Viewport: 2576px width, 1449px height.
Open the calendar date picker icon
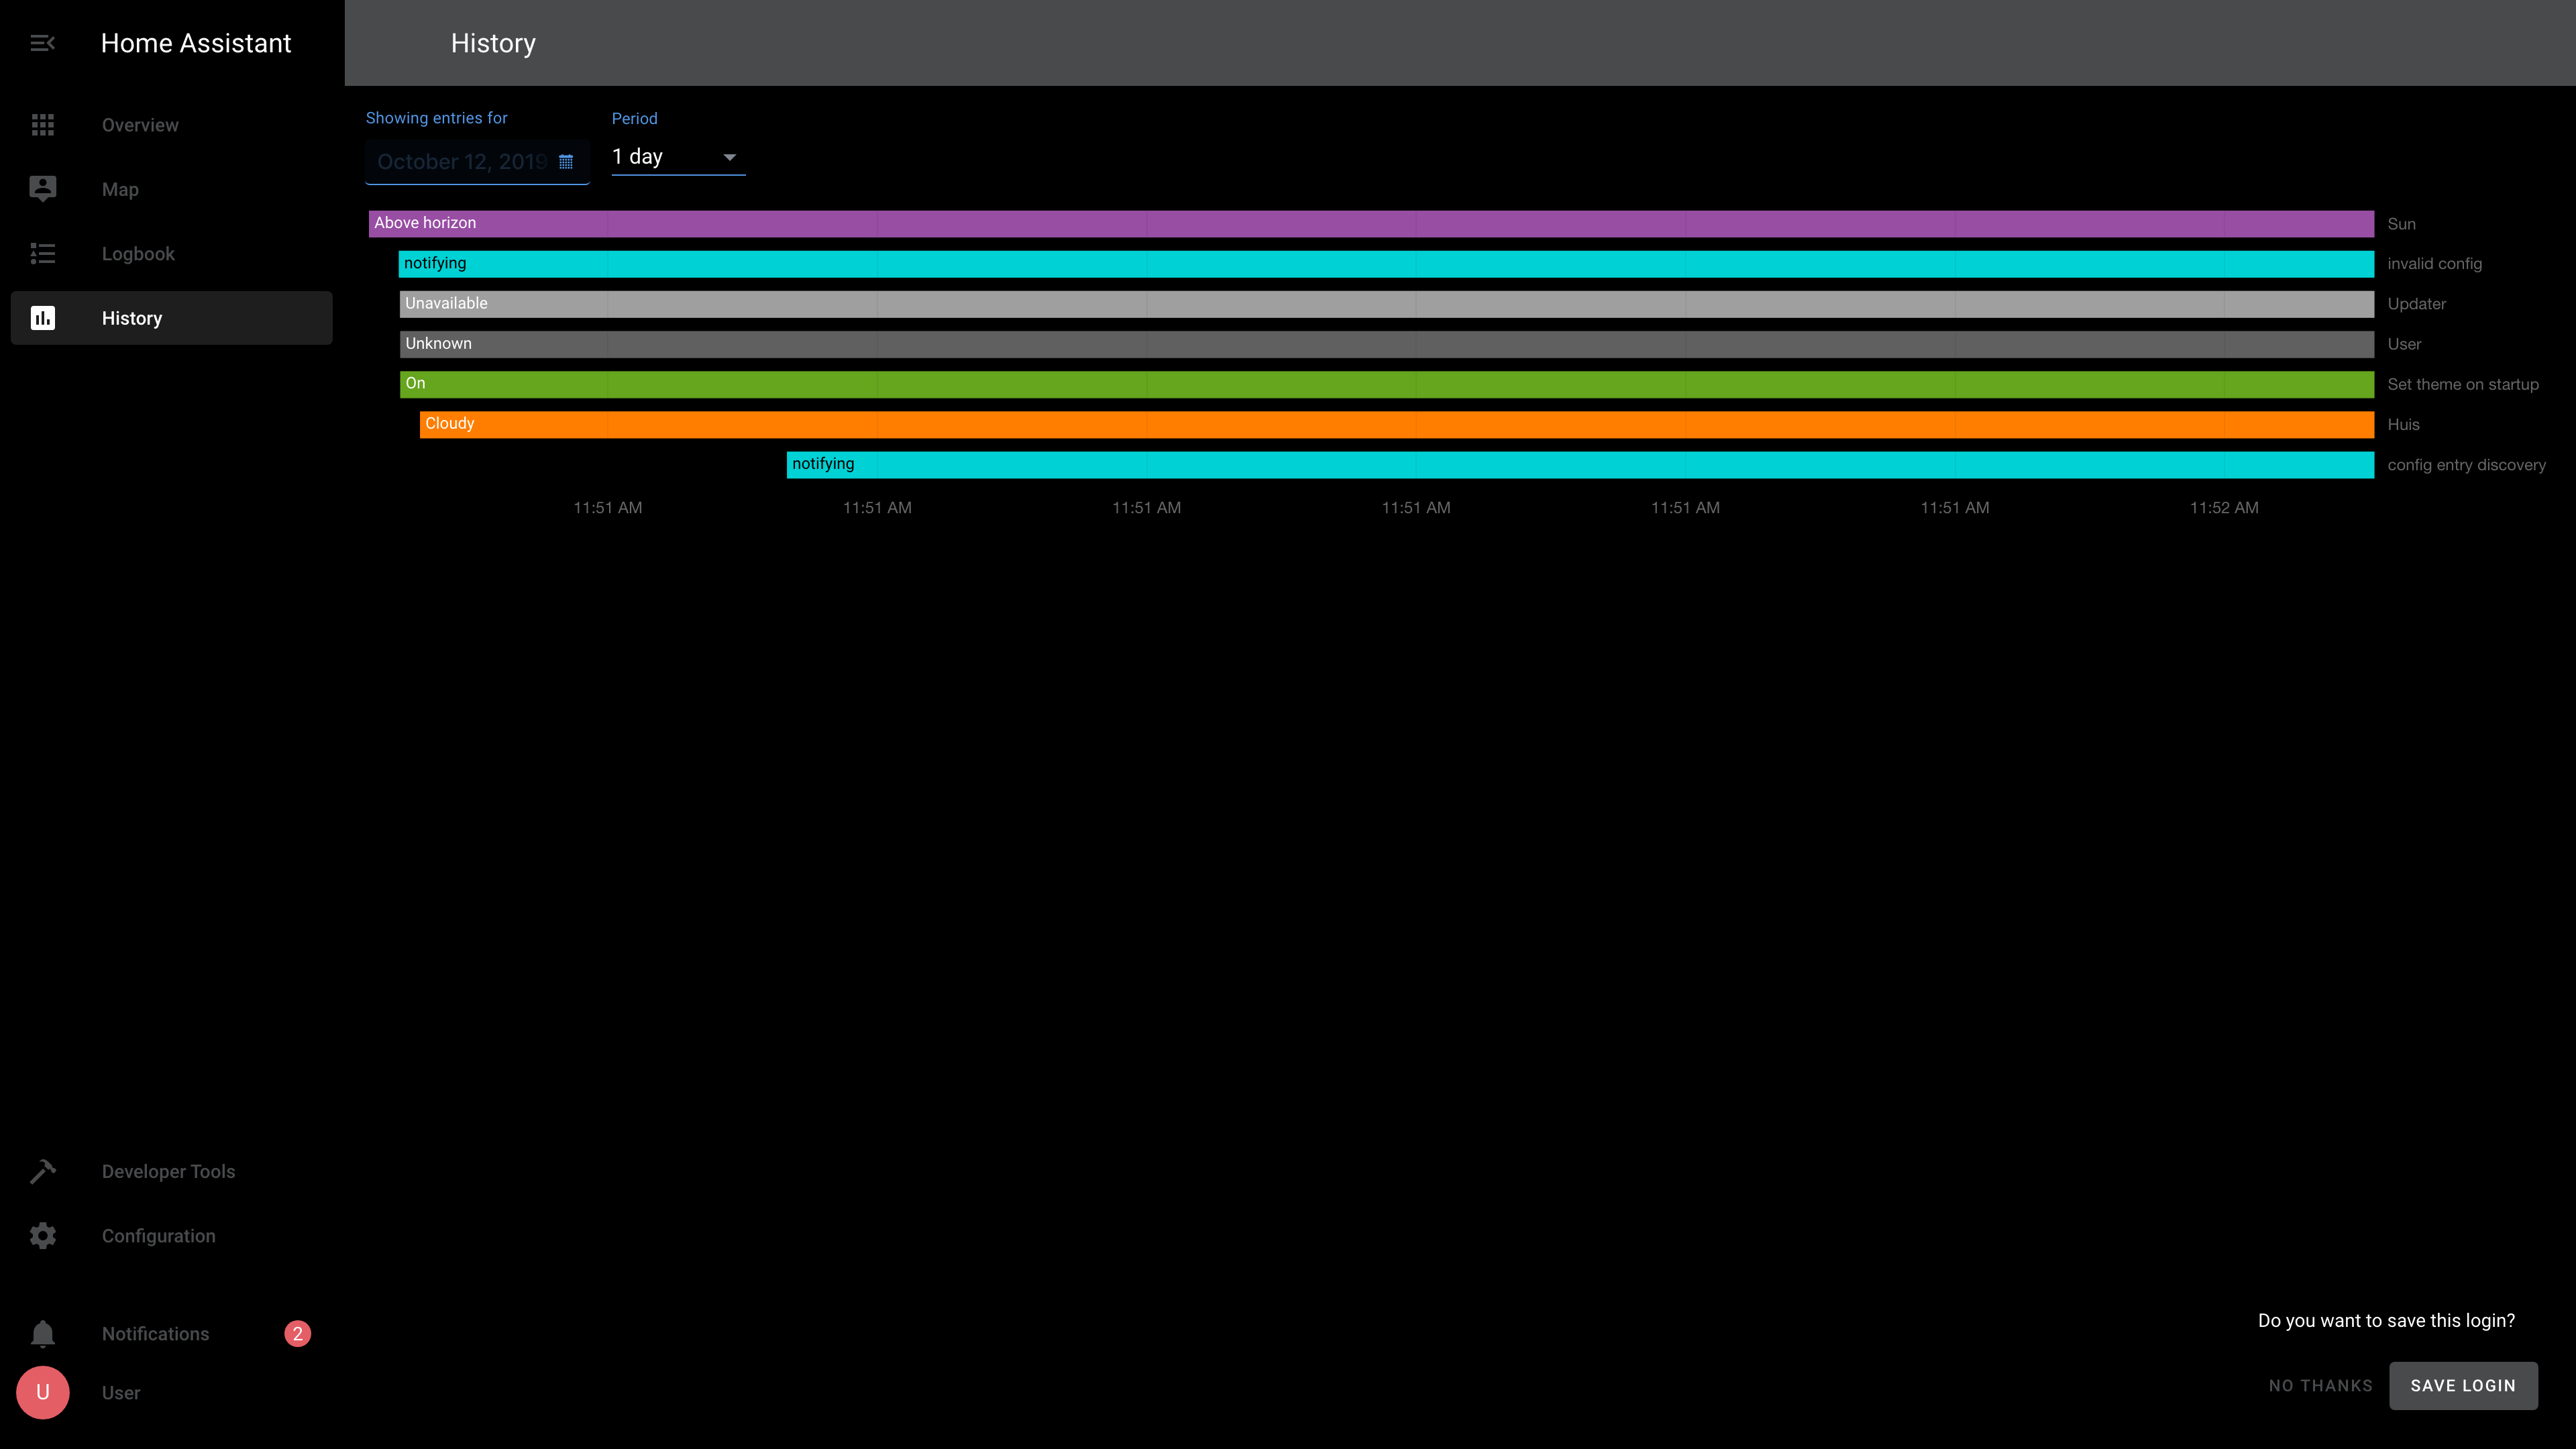click(x=566, y=162)
